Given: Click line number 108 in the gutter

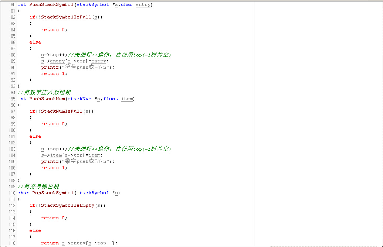Looking at the screenshot, I should tap(12, 181).
